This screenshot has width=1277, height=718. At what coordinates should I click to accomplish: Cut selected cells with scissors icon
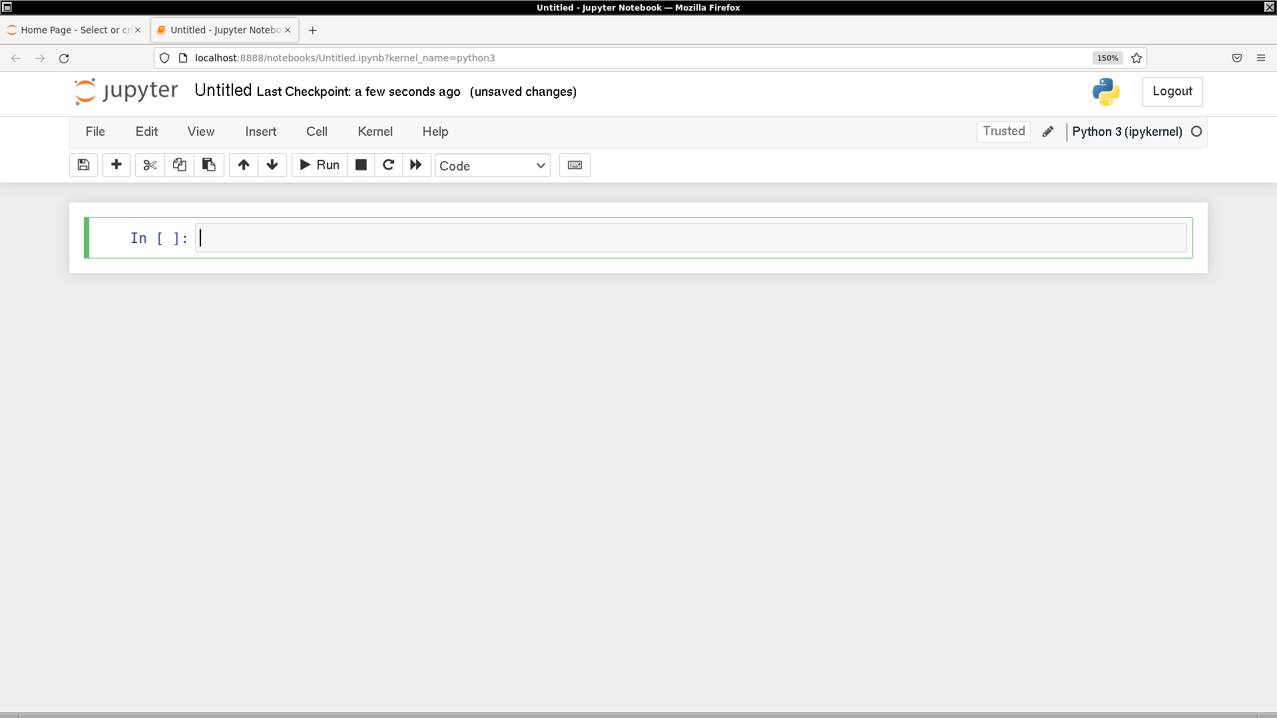pos(150,165)
